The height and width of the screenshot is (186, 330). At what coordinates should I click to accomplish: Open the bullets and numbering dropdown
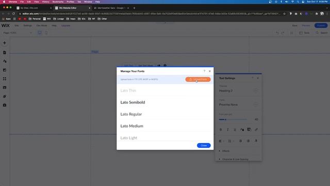click(x=231, y=141)
